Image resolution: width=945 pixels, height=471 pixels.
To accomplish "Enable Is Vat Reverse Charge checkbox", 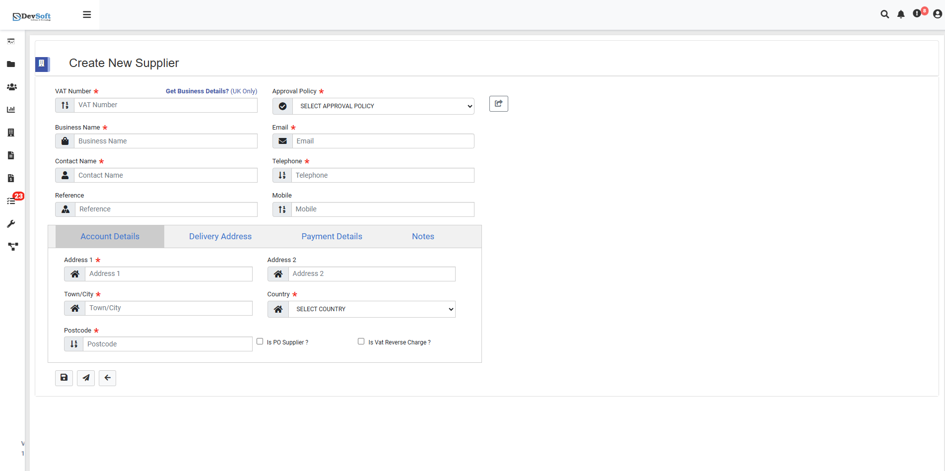I will click(361, 341).
